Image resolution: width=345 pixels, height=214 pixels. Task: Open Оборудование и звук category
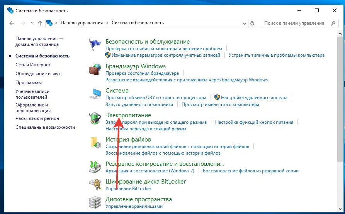click(38, 74)
